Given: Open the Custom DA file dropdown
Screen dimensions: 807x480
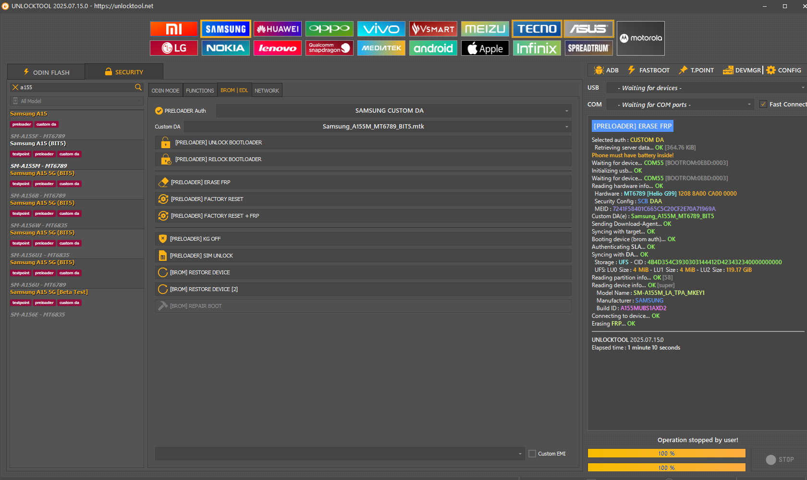Looking at the screenshot, I should (378, 127).
